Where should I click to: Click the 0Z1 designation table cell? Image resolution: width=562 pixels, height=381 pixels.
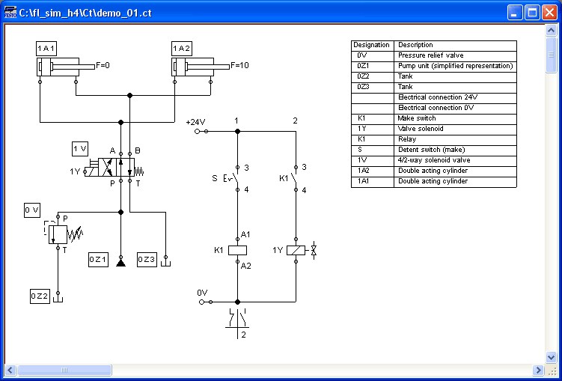point(373,67)
